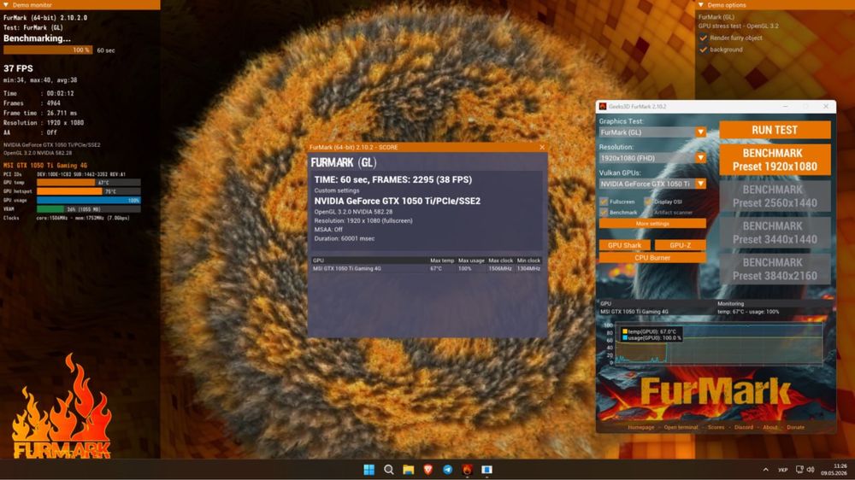Toggle the Display OSI checkbox
The width and height of the screenshot is (855, 480).
[x=648, y=202]
